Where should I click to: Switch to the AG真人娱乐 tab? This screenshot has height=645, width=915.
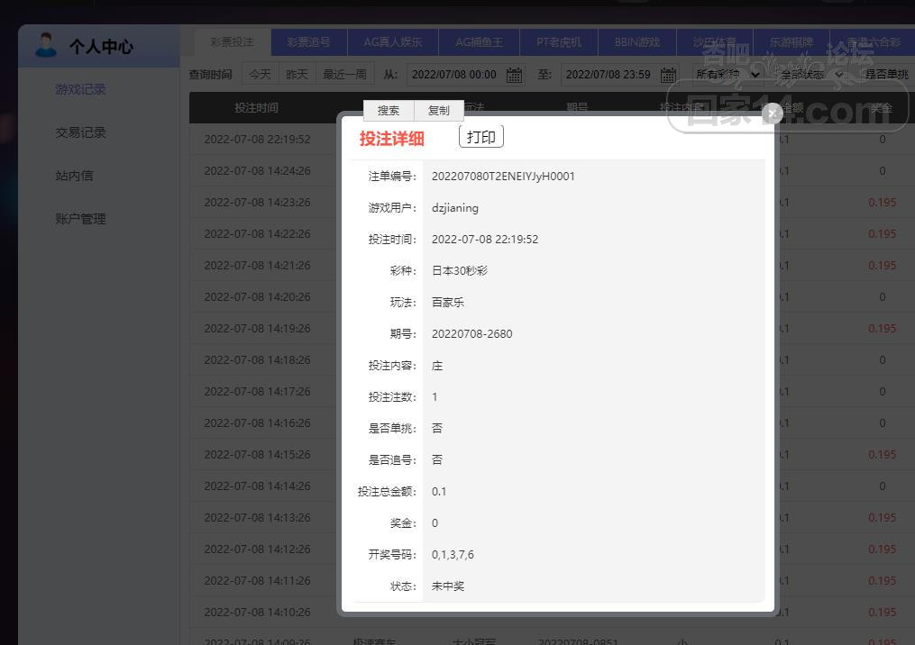pos(393,42)
